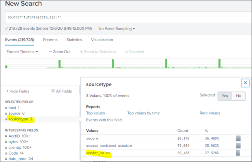This screenshot has width=252, height=162.
Task: Click the Zoom to Selection button
Action: (98, 52)
